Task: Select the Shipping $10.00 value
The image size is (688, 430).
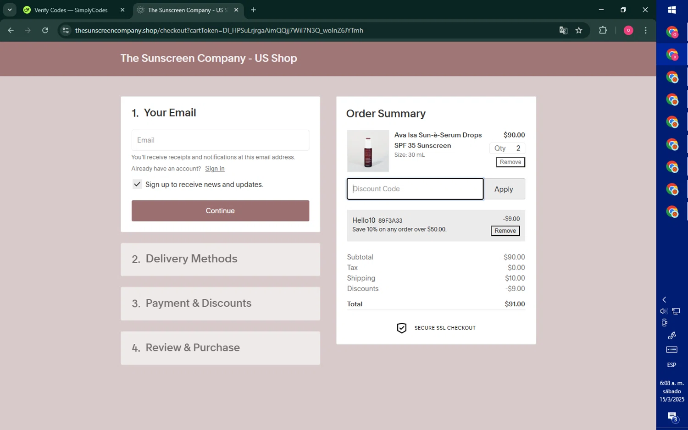Action: (515, 278)
